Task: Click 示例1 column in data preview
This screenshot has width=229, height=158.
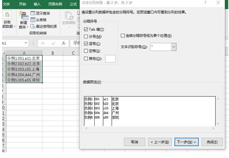Action: click(88, 99)
